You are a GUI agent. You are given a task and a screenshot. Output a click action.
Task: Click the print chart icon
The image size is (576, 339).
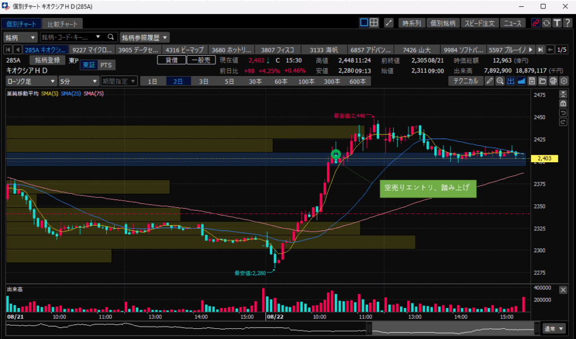(553, 81)
